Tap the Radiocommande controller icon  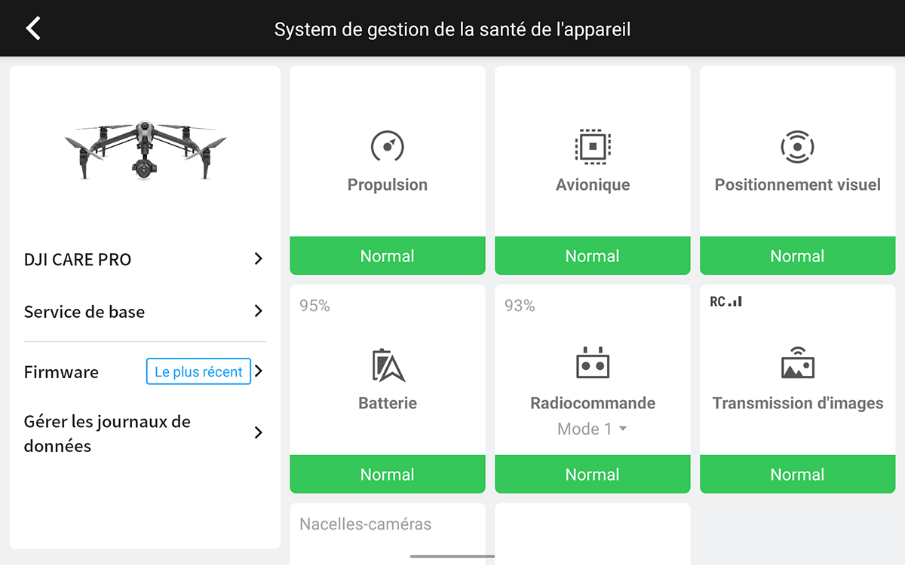click(x=593, y=362)
